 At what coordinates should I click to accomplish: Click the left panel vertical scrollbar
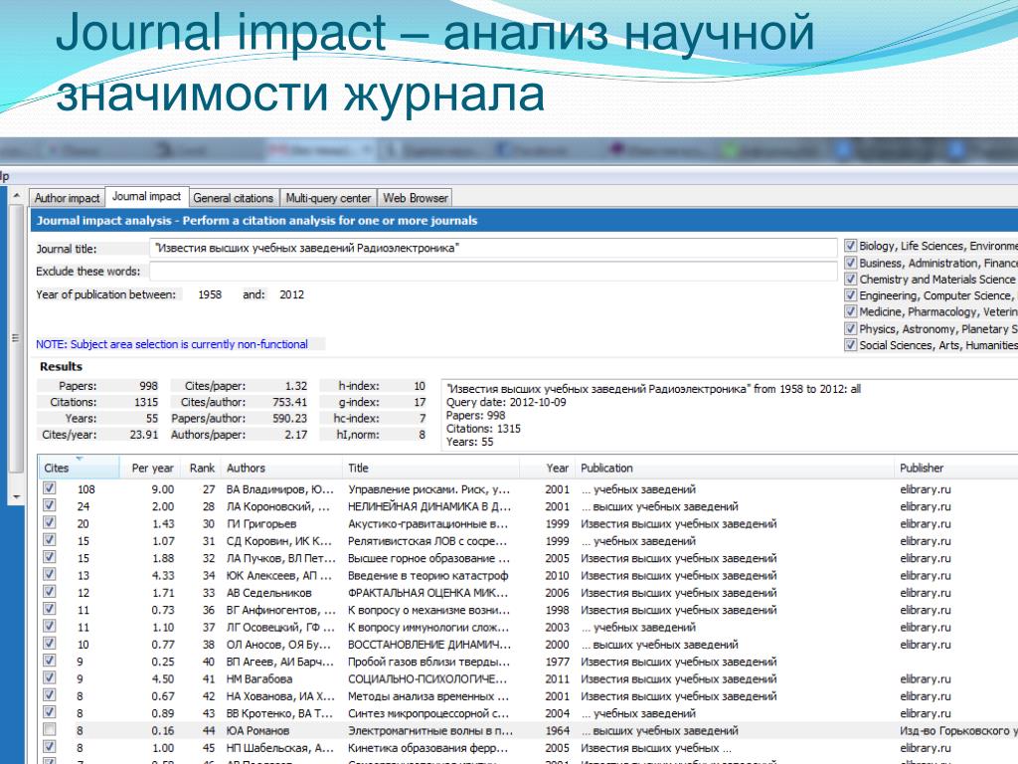click(x=17, y=338)
